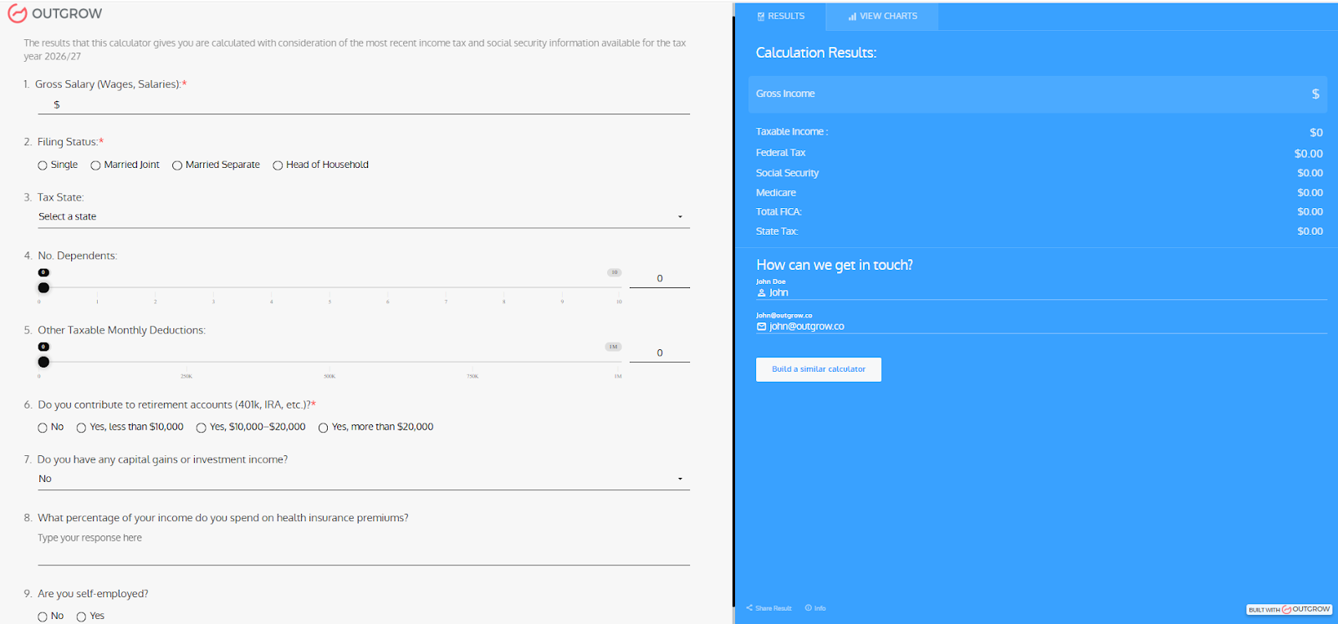Click the No. Dependents slider handle

click(x=43, y=287)
